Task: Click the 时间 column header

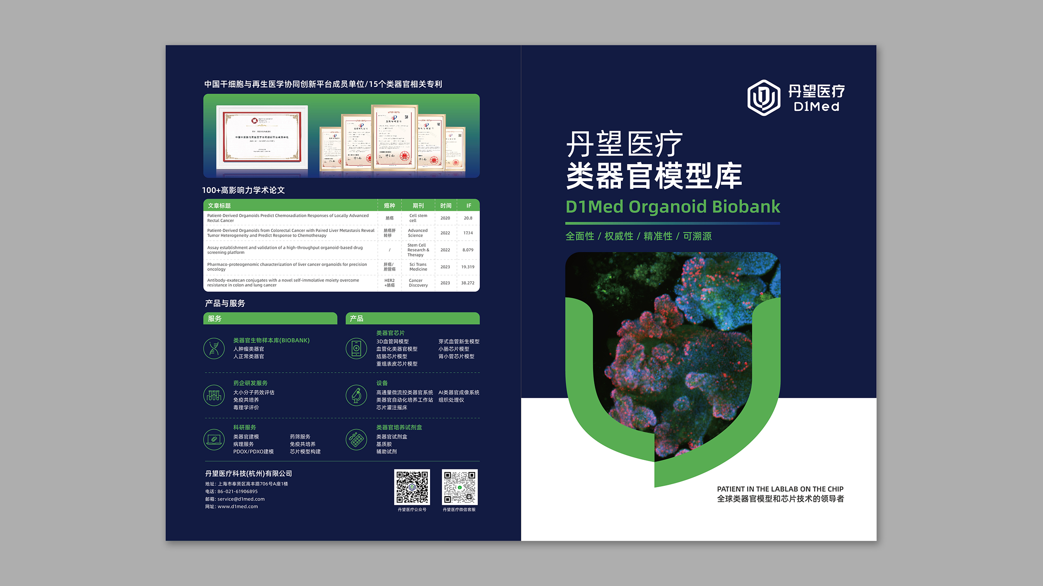Action: (446, 206)
